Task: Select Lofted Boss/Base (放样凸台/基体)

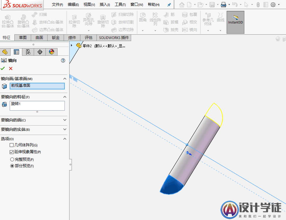Action: 48,22
